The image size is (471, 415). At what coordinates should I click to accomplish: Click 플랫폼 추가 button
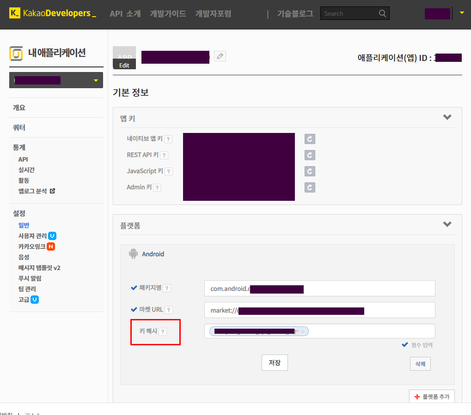click(432, 397)
